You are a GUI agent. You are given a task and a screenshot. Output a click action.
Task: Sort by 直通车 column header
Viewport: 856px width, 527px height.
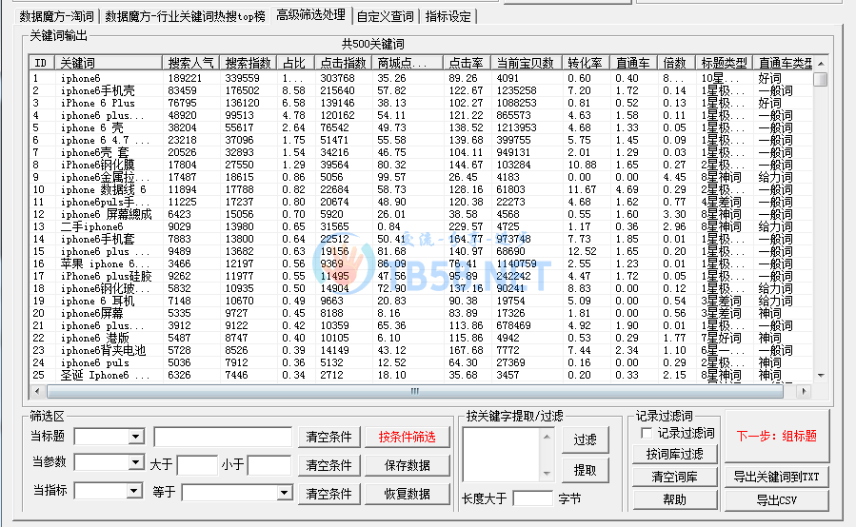click(x=633, y=63)
